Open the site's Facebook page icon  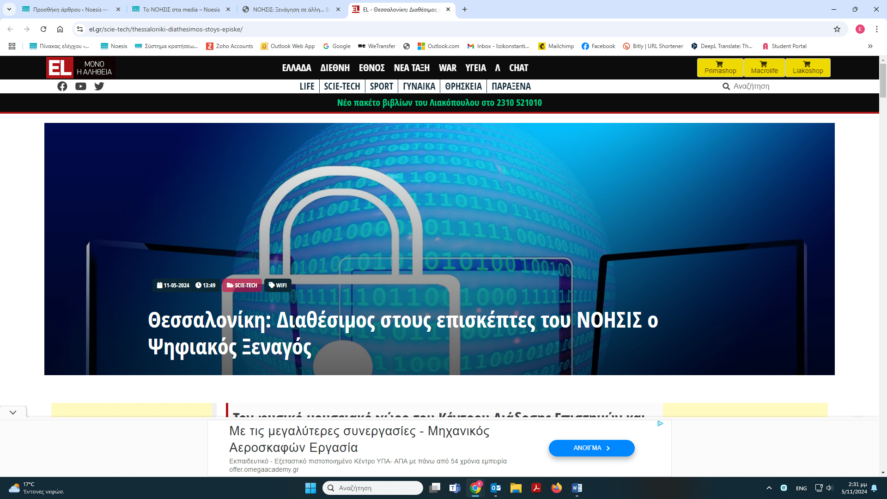click(62, 86)
